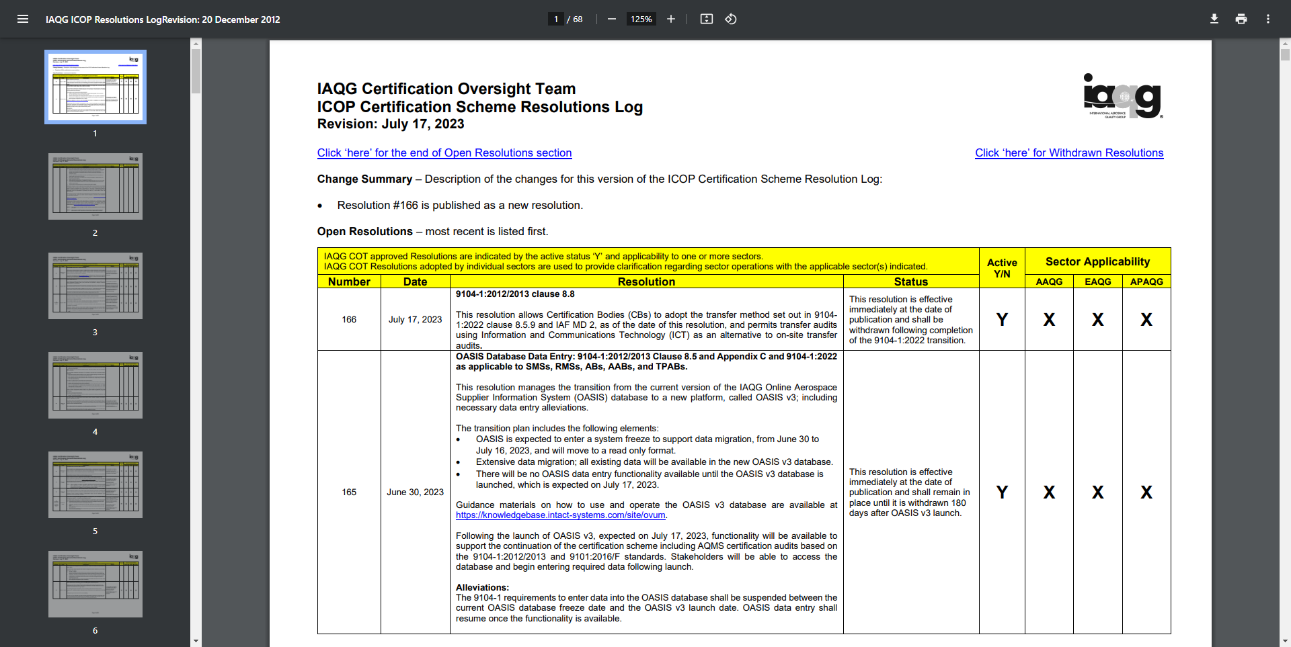1291x647 pixels.
Task: Open the more actions menu
Action: click(1267, 19)
